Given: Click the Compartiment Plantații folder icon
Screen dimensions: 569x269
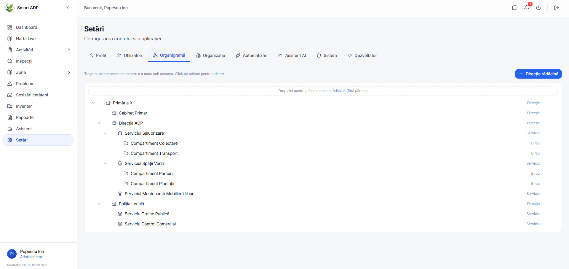Looking at the screenshot, I should point(126,184).
